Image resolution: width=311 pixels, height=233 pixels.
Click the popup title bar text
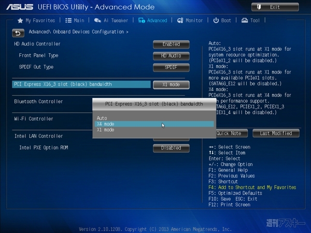click(x=154, y=104)
